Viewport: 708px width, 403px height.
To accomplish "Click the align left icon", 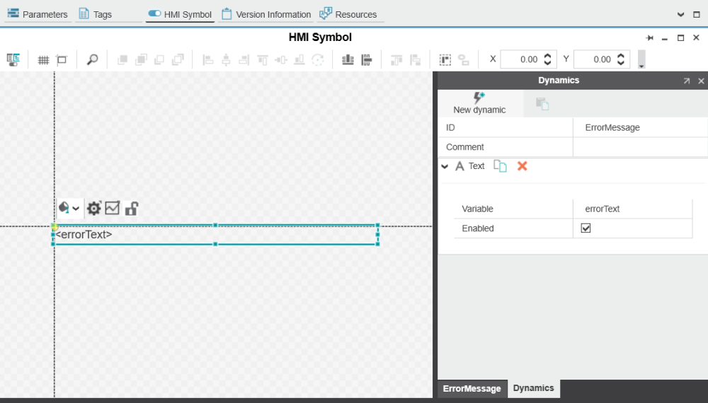I will (x=207, y=59).
